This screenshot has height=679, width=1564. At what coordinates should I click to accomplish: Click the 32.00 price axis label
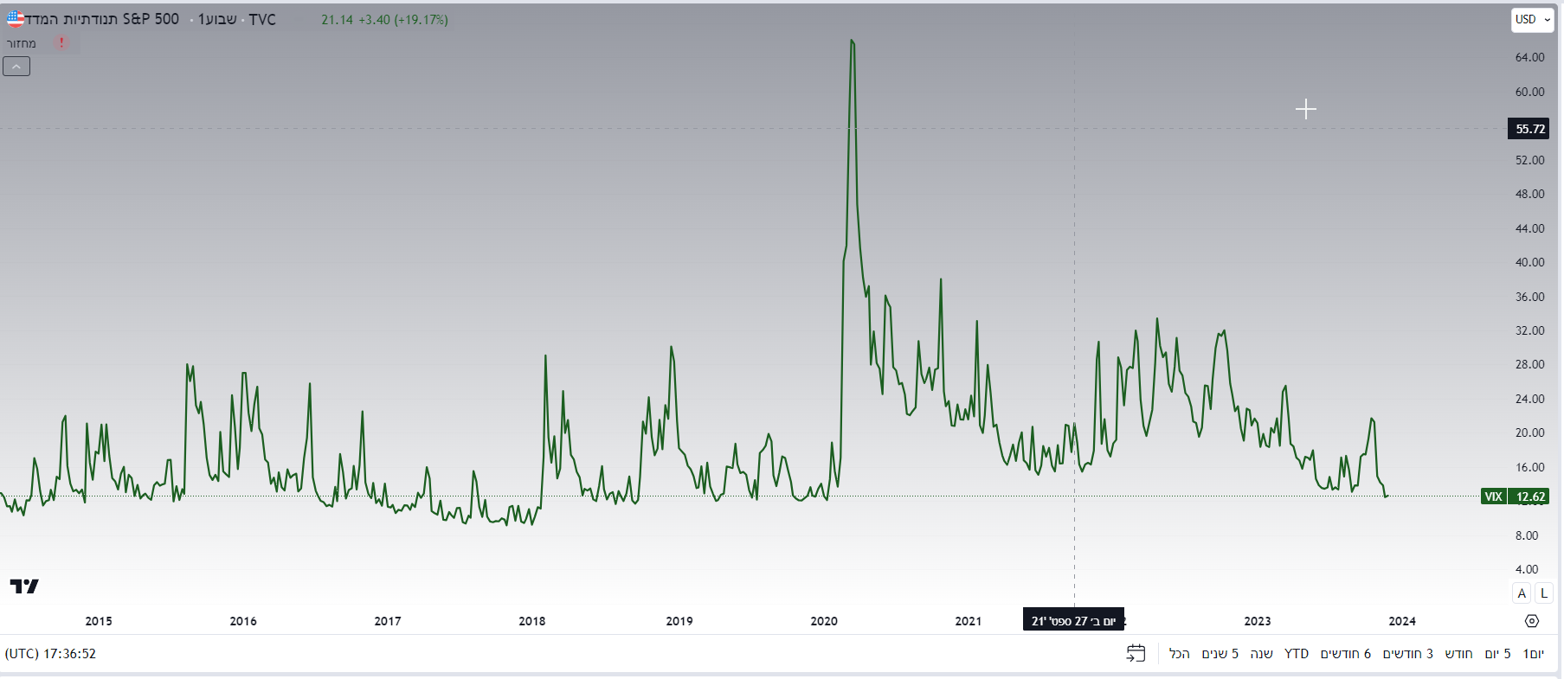pyautogui.click(x=1529, y=330)
